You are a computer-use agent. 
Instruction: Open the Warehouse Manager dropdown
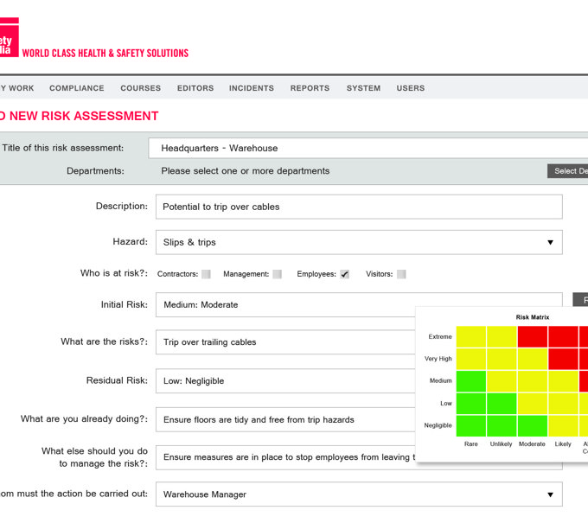coord(359,494)
